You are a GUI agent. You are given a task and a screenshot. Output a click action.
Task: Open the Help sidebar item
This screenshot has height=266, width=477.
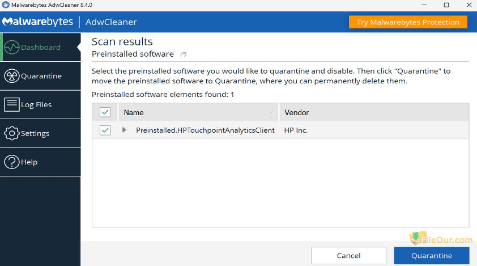pyautogui.click(x=40, y=162)
